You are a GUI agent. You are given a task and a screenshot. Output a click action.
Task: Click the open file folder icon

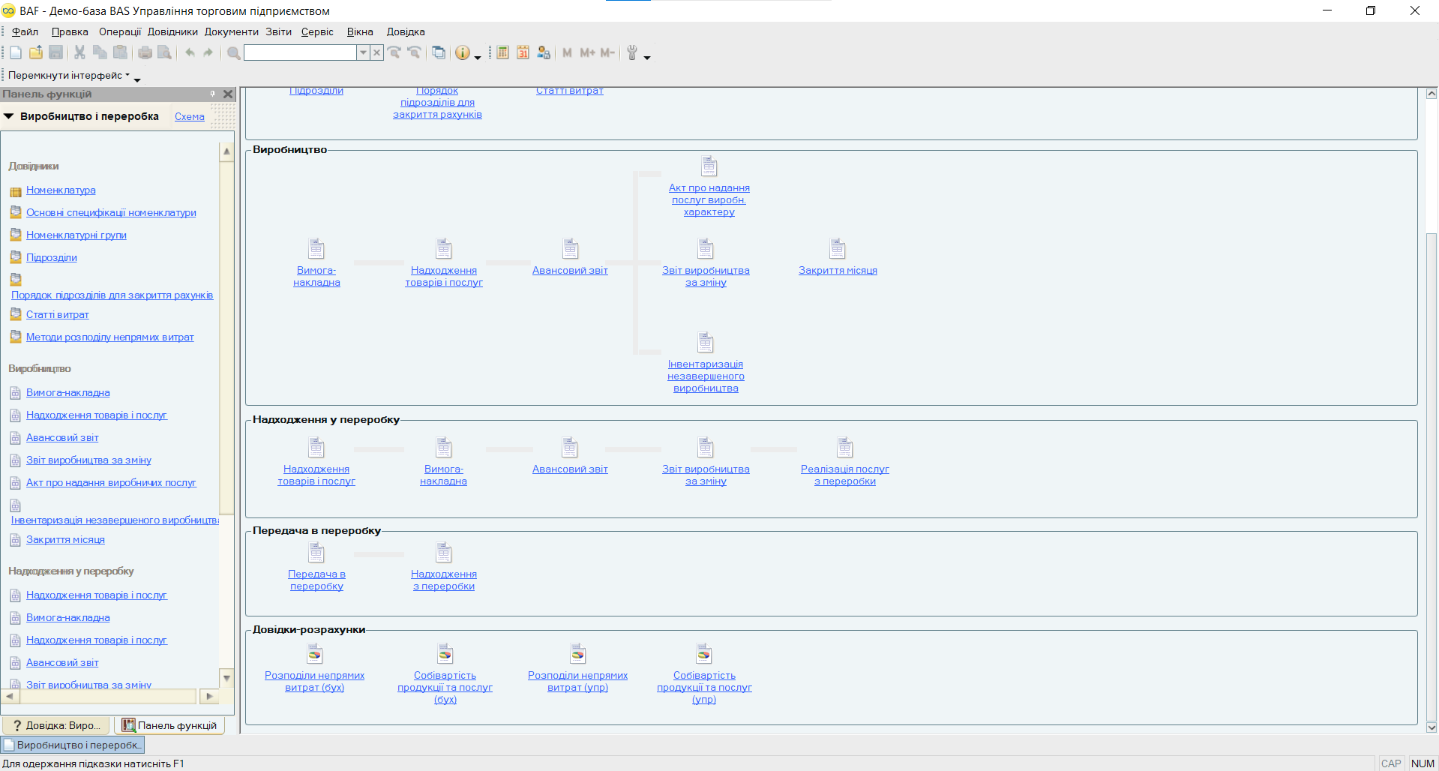click(x=35, y=52)
